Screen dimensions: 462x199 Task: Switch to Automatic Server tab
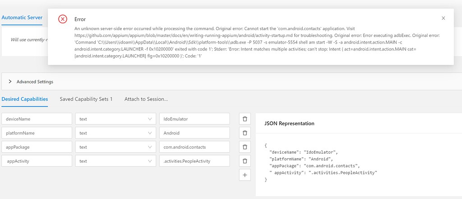[22, 18]
